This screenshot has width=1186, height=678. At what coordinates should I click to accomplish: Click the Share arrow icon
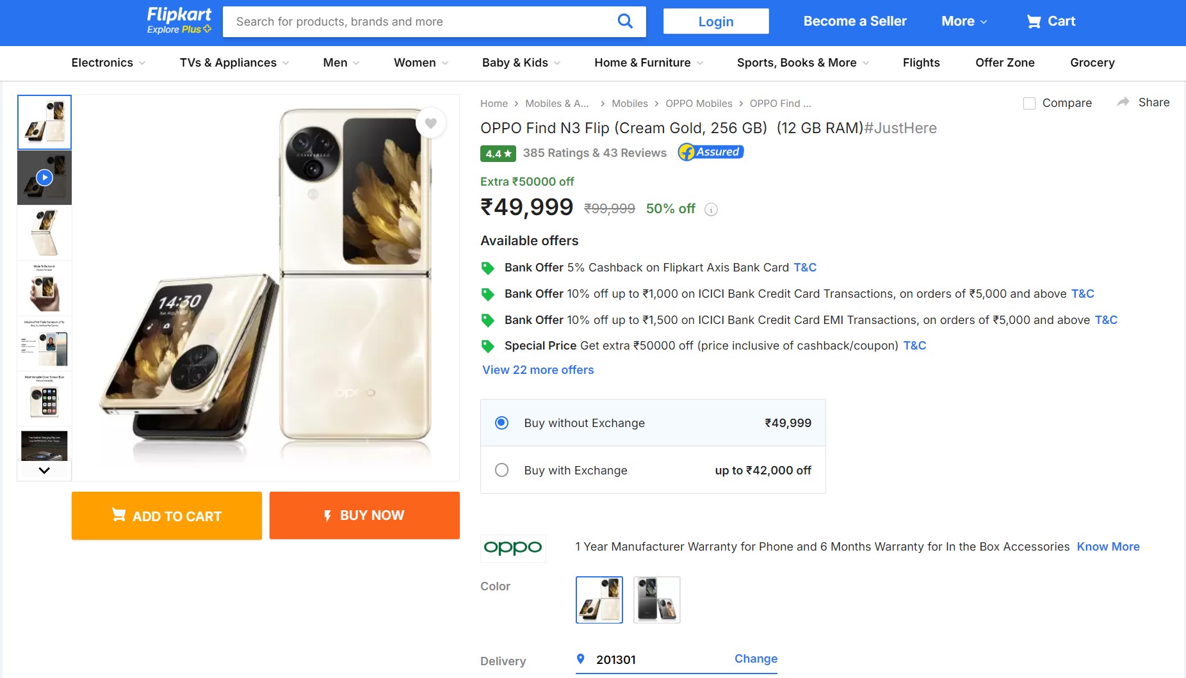(x=1123, y=102)
